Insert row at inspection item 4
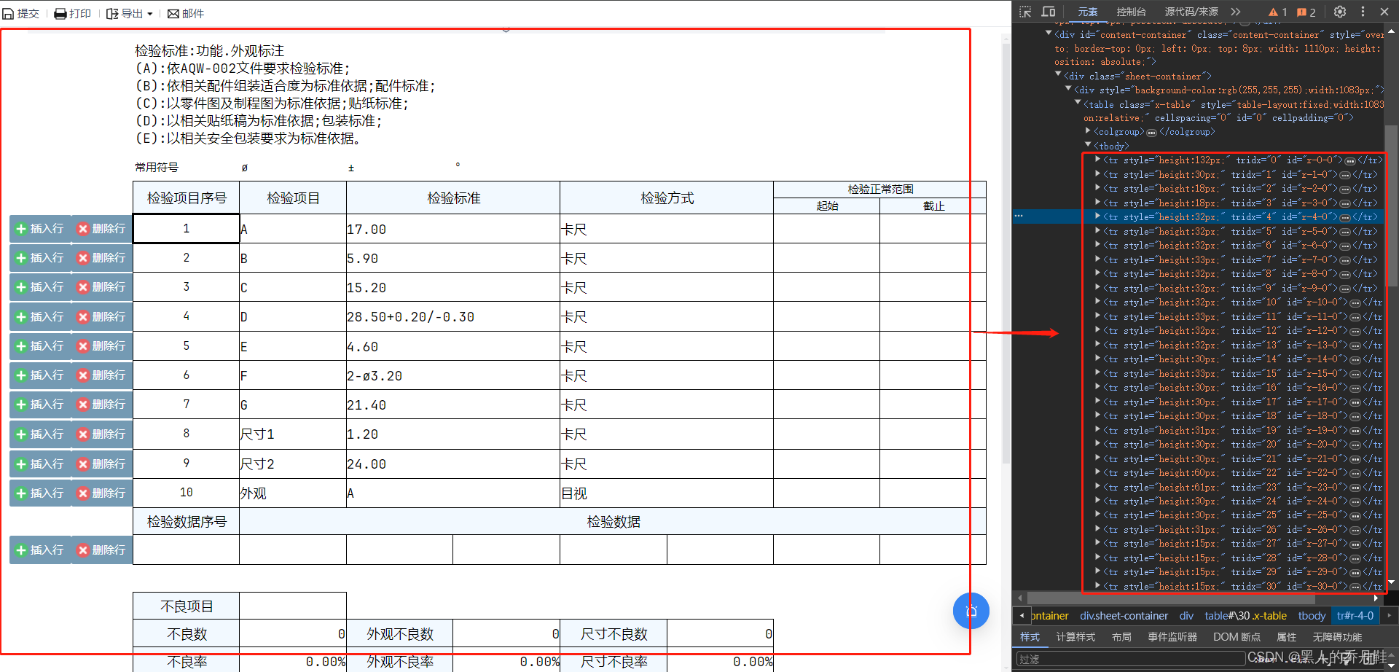 pyautogui.click(x=40, y=317)
